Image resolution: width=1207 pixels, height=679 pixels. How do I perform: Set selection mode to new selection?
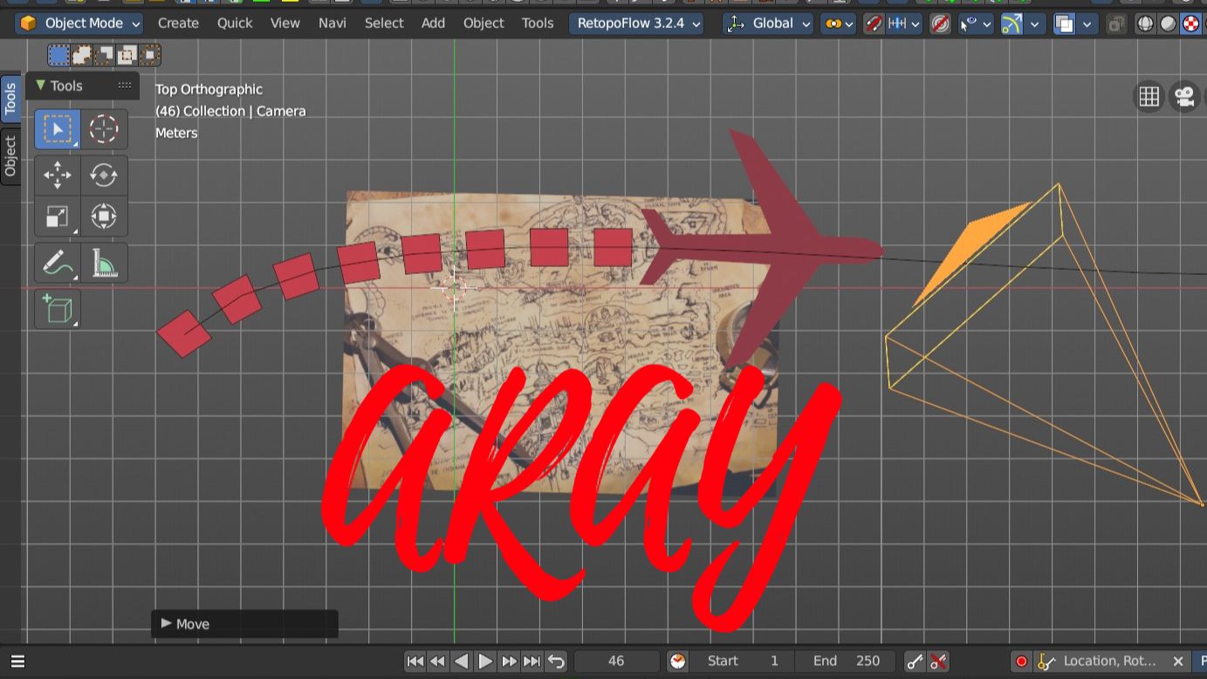click(58, 56)
